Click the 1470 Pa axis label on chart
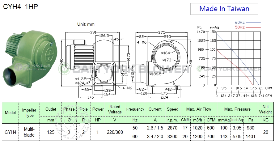The width and height of the screenshot is (275, 144). click(x=201, y=32)
